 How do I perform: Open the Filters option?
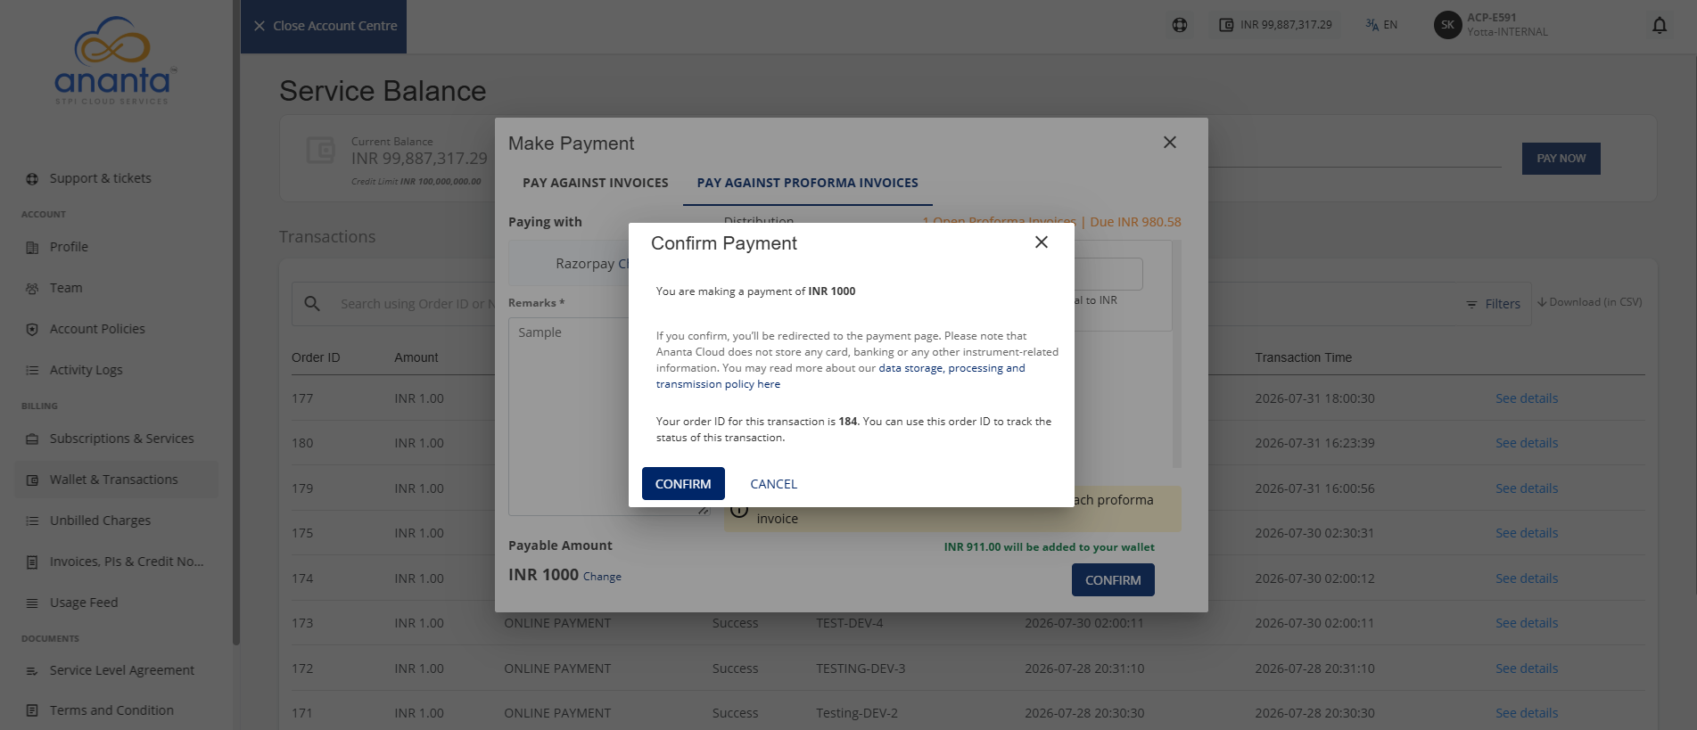[x=1494, y=304]
